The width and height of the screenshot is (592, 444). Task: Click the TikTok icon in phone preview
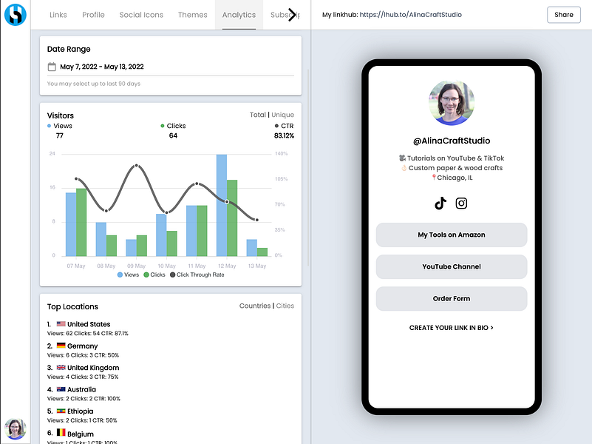(440, 203)
